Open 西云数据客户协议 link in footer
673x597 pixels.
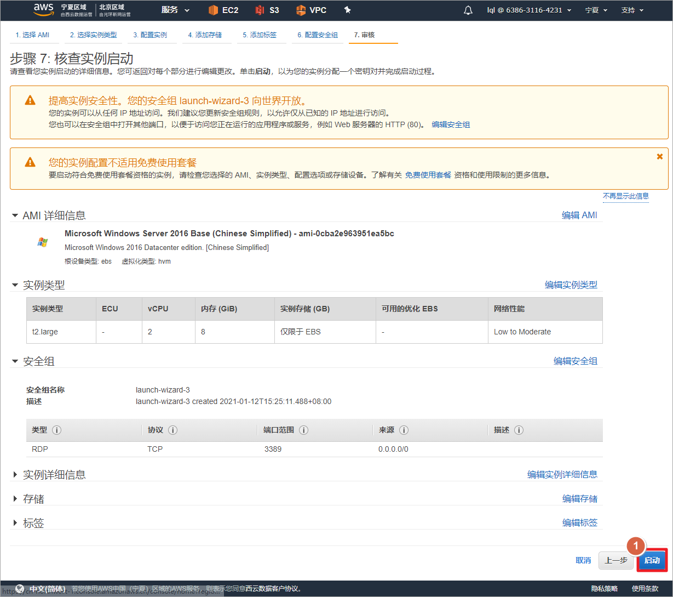click(272, 589)
